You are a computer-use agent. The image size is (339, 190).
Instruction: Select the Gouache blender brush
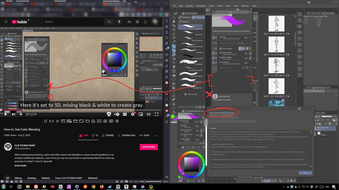click(191, 69)
